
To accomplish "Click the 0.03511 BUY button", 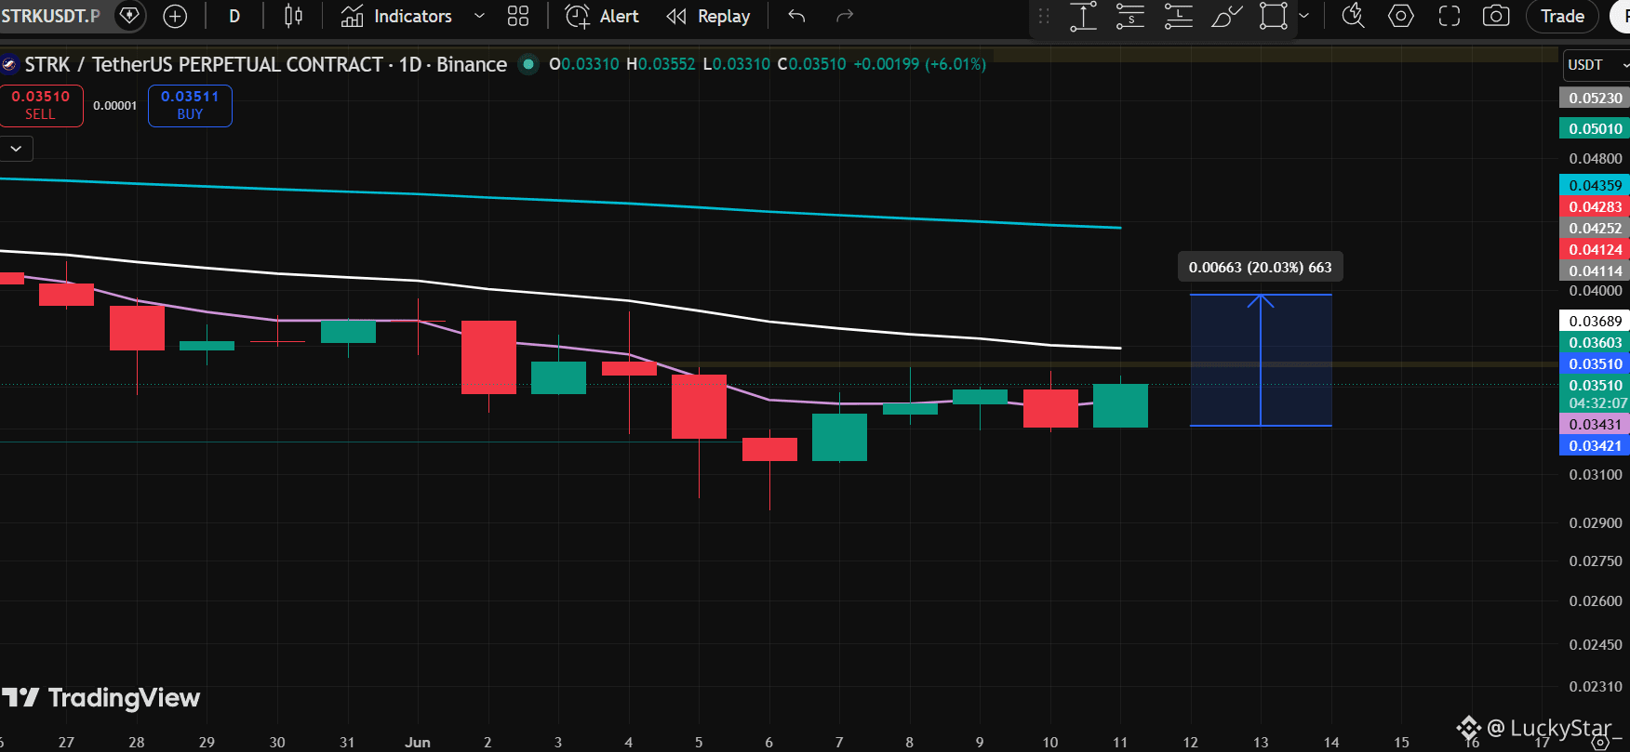I will point(190,105).
